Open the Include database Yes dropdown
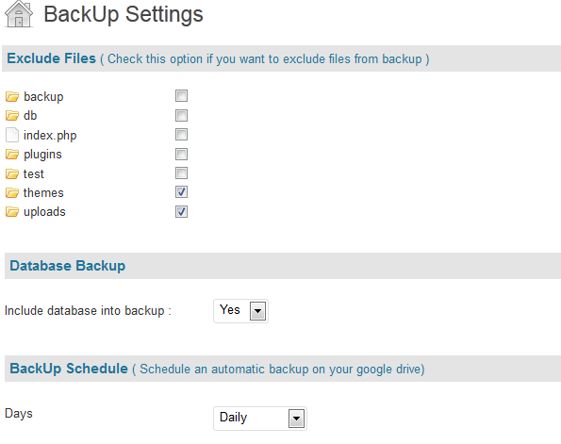 pyautogui.click(x=240, y=311)
